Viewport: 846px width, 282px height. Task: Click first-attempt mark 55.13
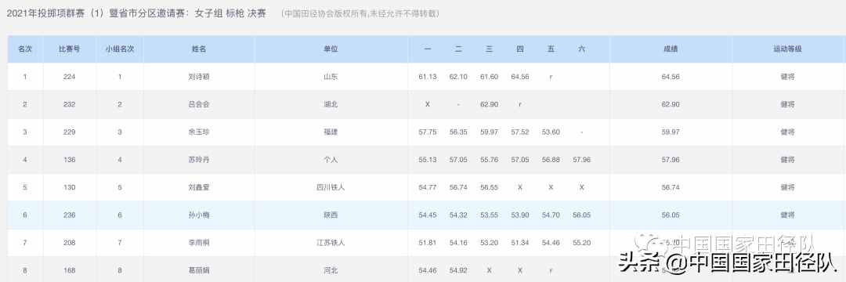[428, 160]
